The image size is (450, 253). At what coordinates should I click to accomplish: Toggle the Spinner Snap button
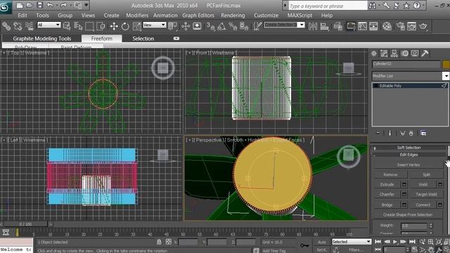click(x=244, y=27)
